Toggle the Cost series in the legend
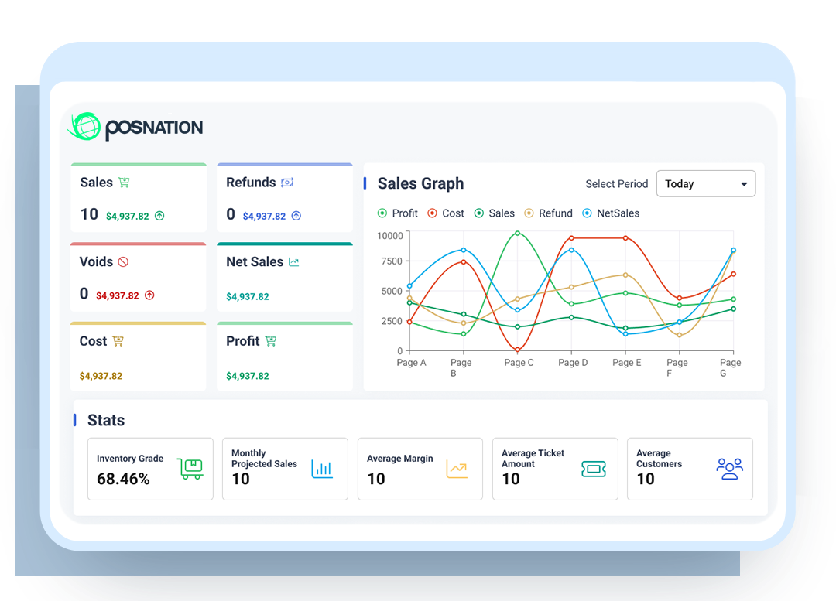 click(446, 213)
